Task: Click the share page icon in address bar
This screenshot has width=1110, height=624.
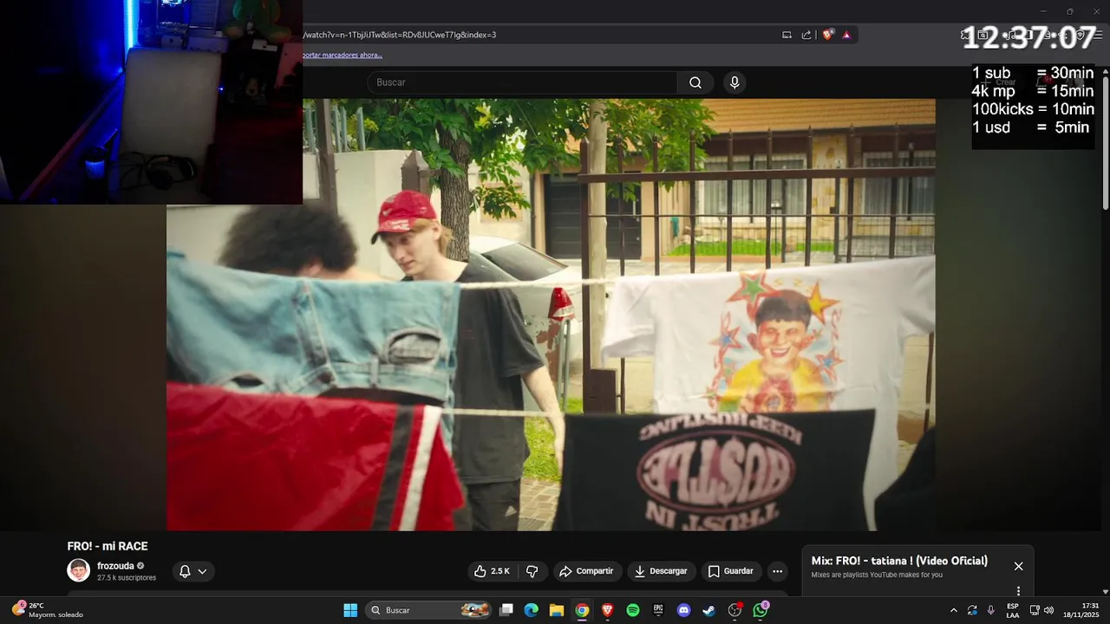Action: pos(806,35)
